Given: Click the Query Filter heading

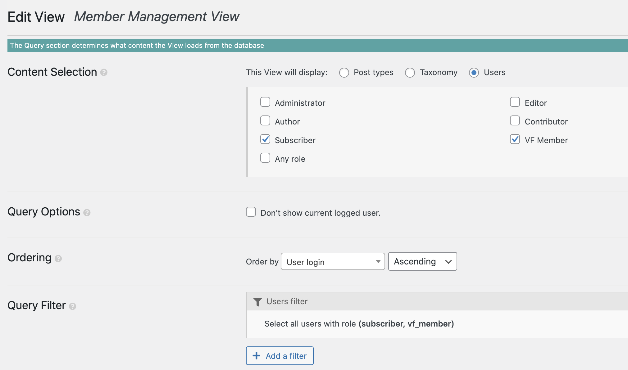Looking at the screenshot, I should (x=37, y=305).
